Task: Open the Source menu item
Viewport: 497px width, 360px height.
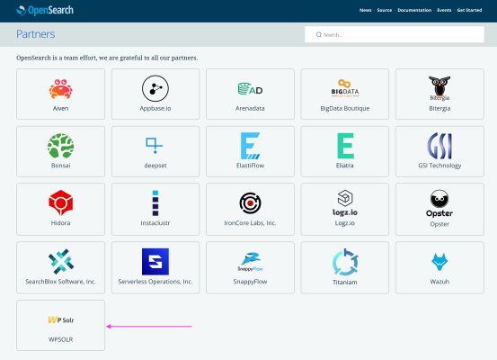Action: point(384,10)
